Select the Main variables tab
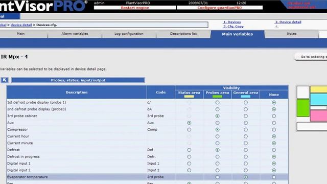327x184 pixels. click(237, 34)
